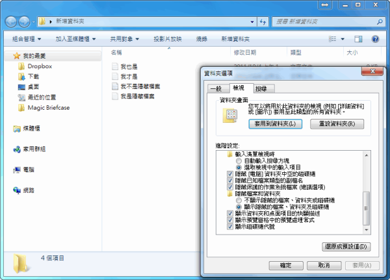Toggle the preview pane icon
The image size is (390, 280).
pyautogui.click(x=358, y=39)
